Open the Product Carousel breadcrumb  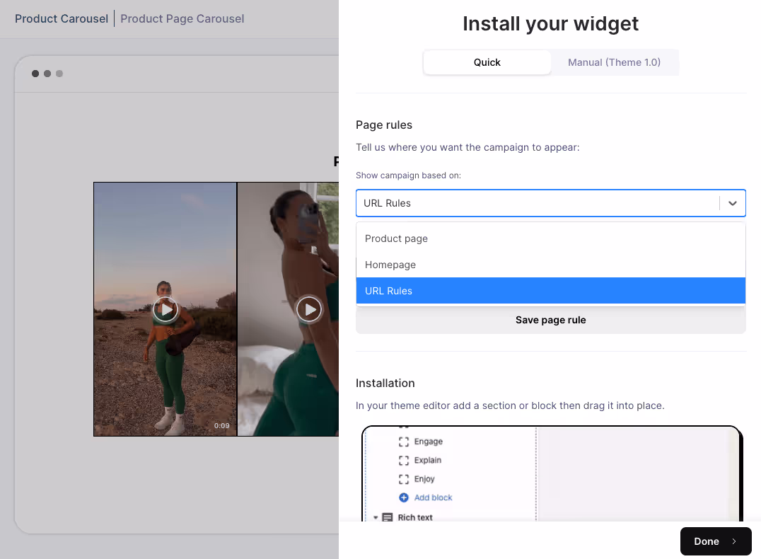click(62, 18)
